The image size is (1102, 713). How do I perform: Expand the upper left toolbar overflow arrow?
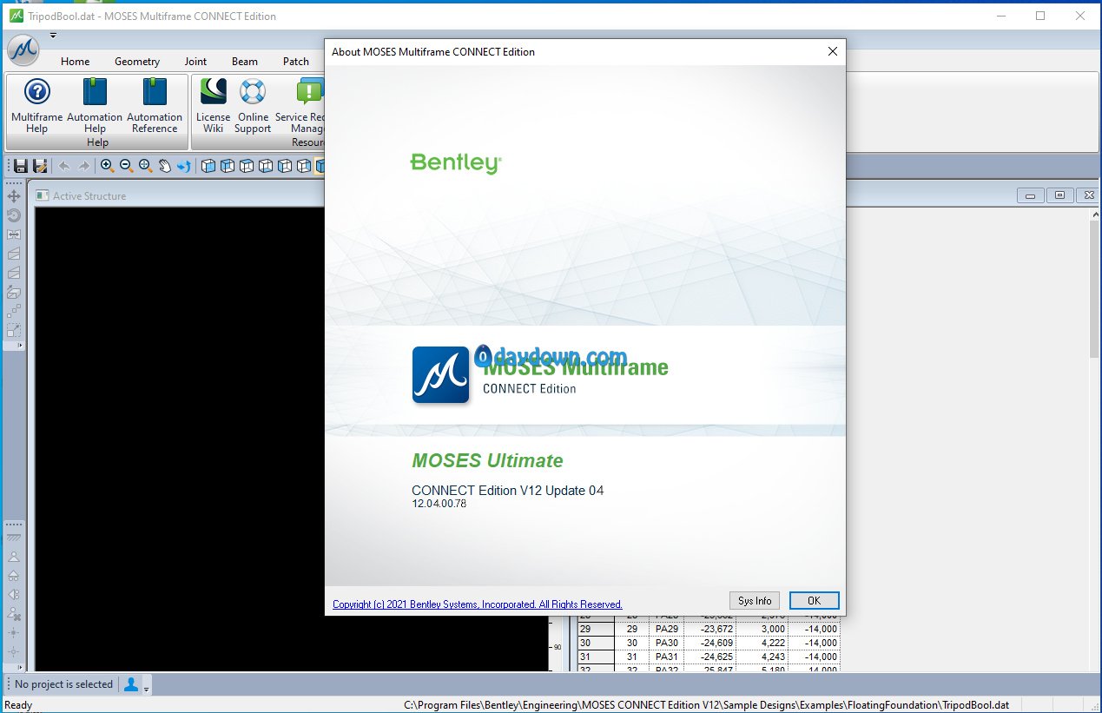click(21, 346)
